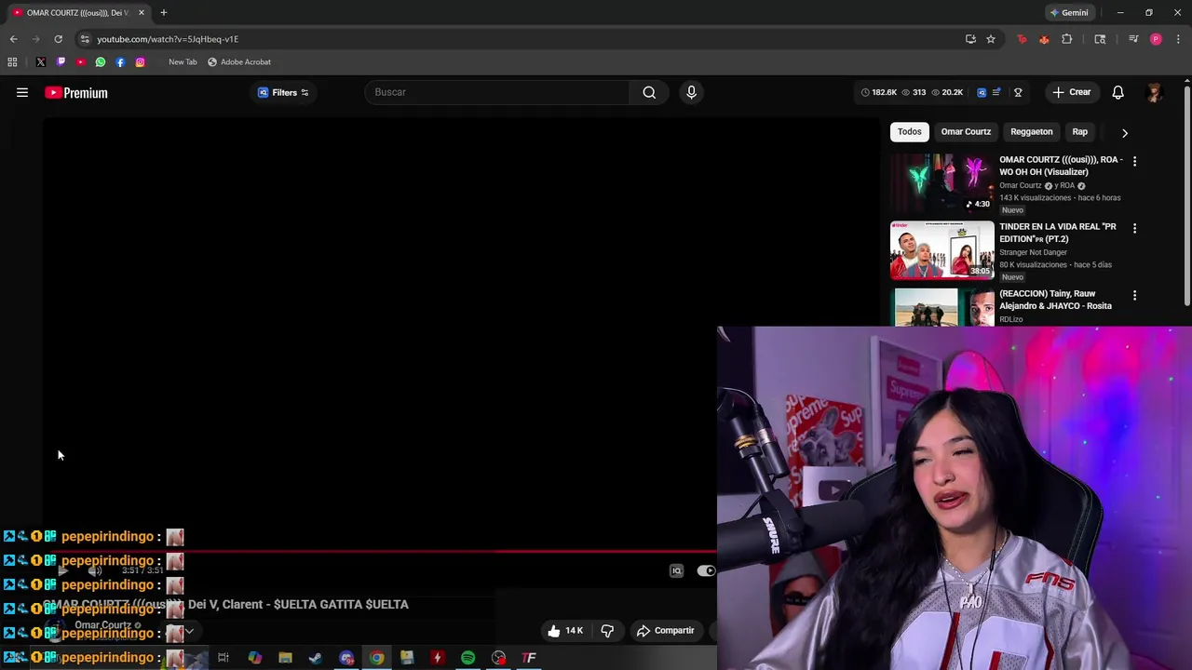Screen dimensions: 1192x670
Task: Open the Filters button beside search
Action: click(283, 92)
